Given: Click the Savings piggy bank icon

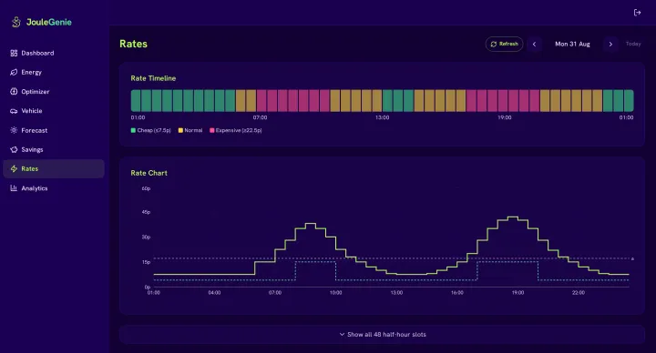Looking at the screenshot, I should pos(14,149).
